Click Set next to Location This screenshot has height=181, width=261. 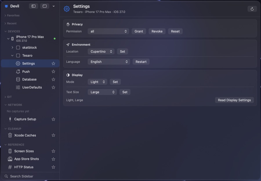coord(122,52)
